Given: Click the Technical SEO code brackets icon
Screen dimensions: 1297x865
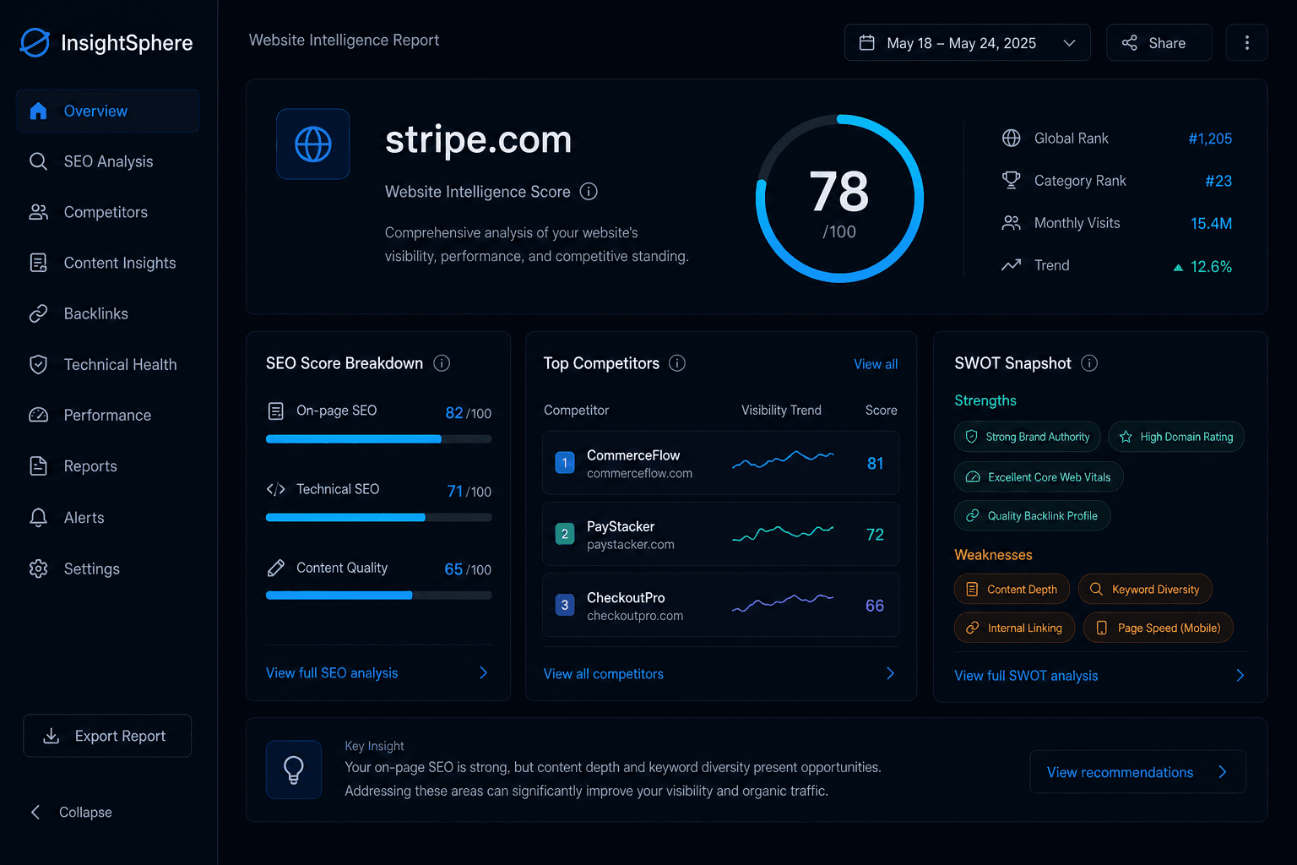Looking at the screenshot, I should tap(275, 489).
